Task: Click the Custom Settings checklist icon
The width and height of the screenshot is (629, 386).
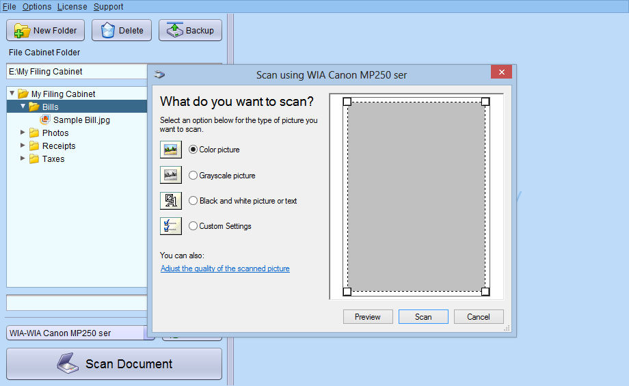Action: point(171,225)
